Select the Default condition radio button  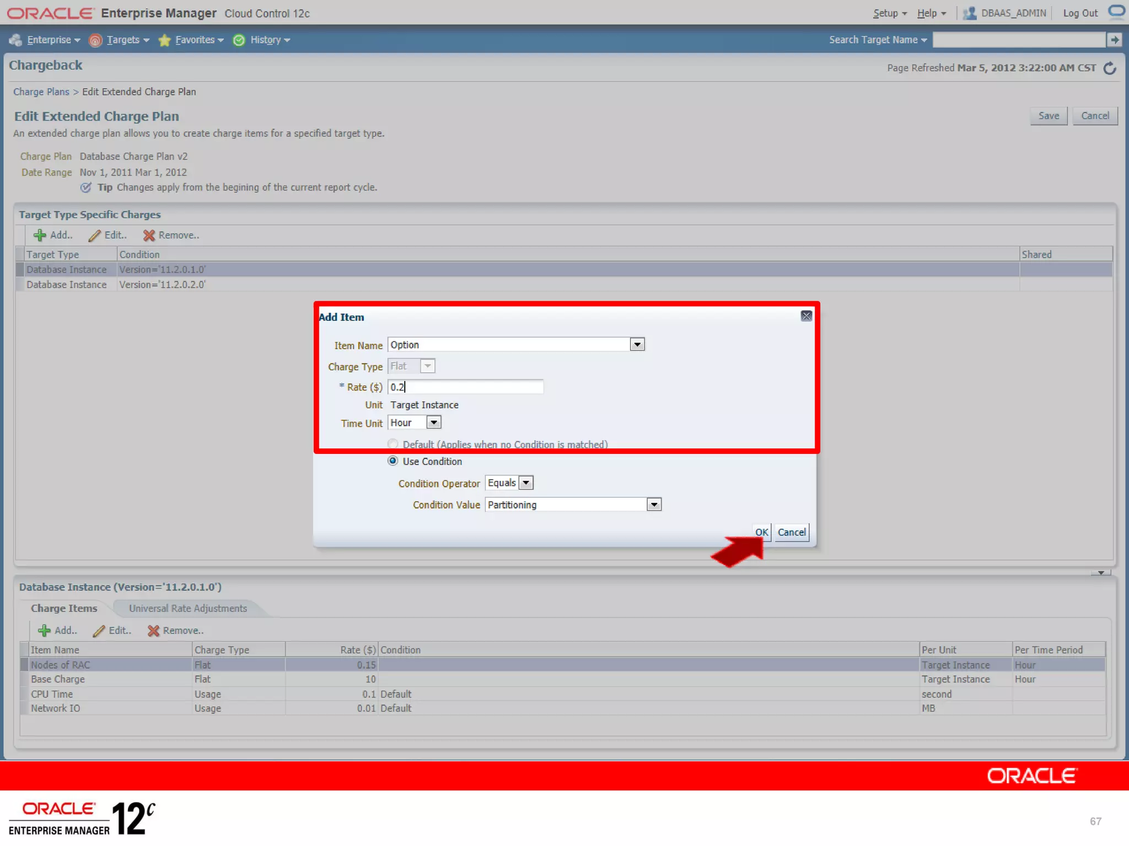pos(393,444)
